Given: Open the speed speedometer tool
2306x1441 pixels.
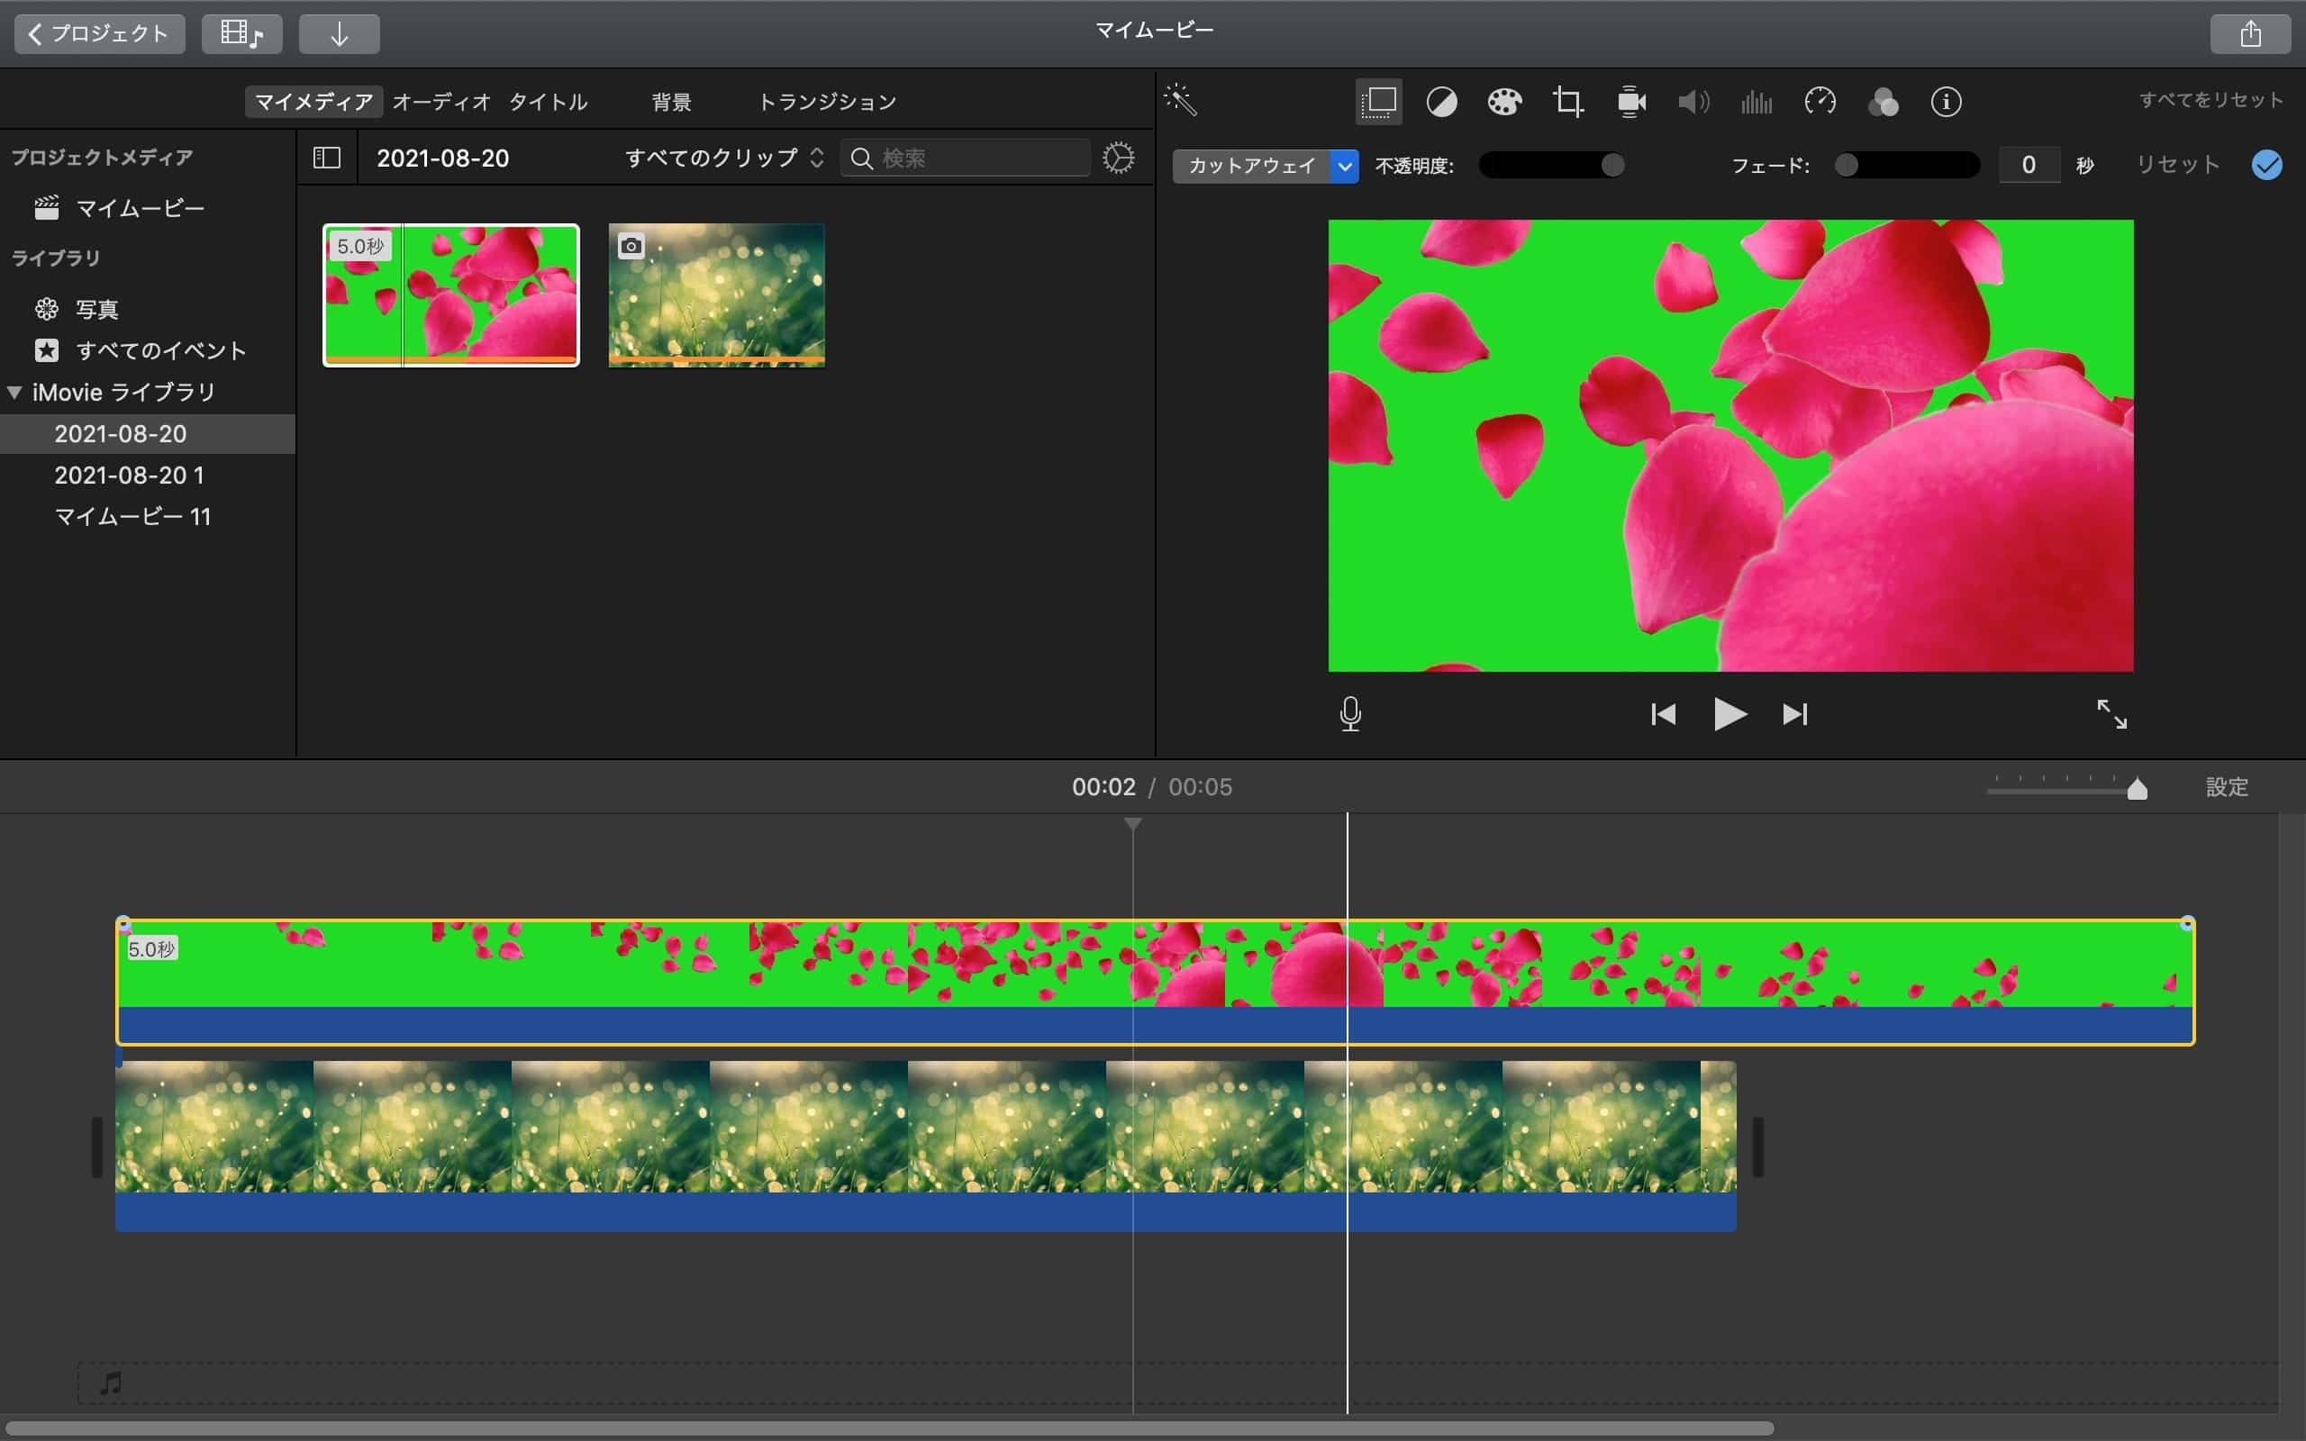Looking at the screenshot, I should pyautogui.click(x=1819, y=102).
